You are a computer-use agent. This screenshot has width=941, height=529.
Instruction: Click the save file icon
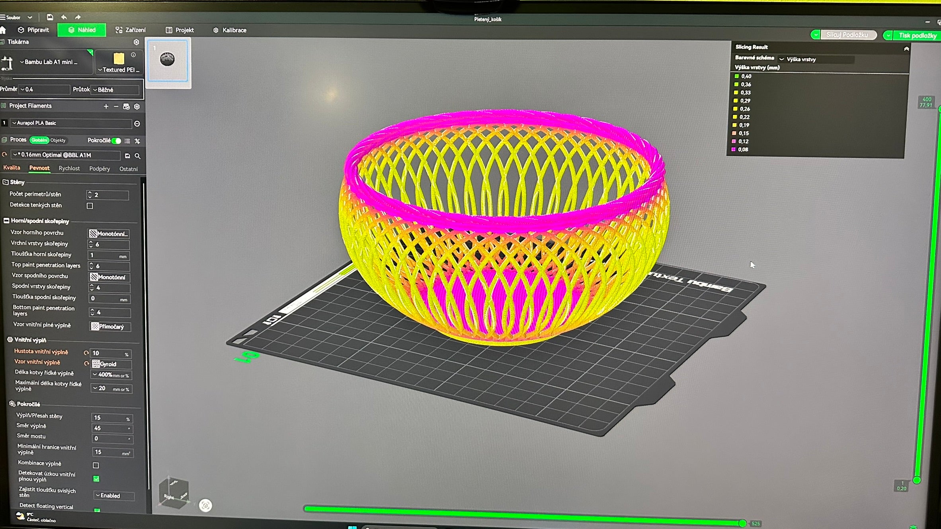(50, 17)
